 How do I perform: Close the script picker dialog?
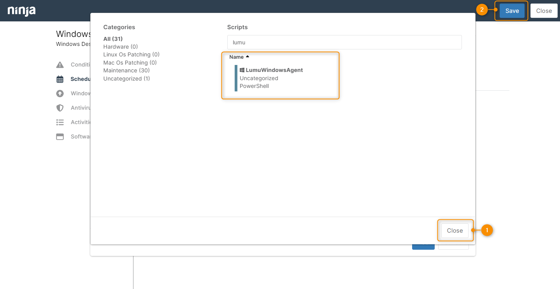pyautogui.click(x=455, y=231)
